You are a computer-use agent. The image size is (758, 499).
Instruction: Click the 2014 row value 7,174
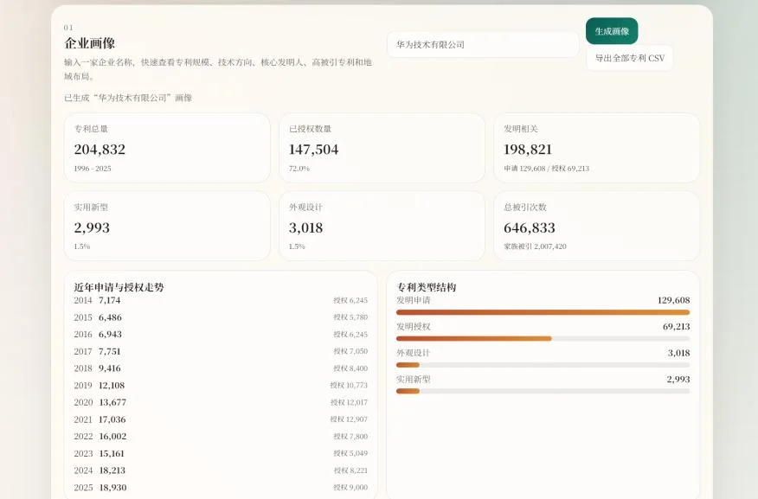tap(109, 300)
